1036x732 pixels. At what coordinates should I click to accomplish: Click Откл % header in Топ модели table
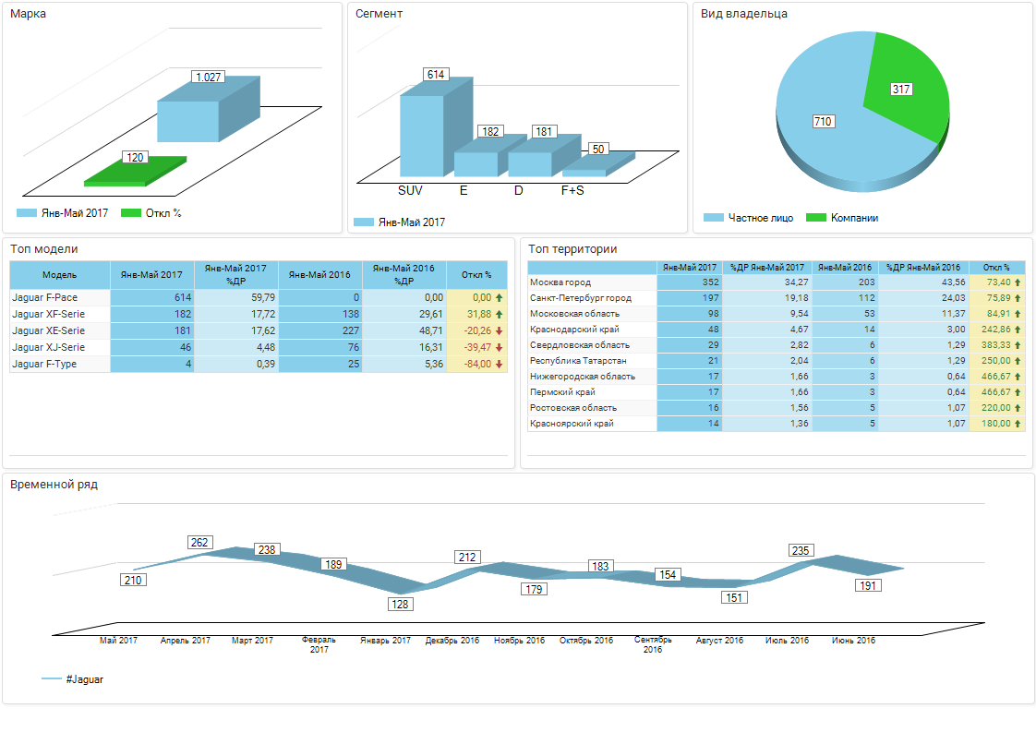(x=476, y=275)
